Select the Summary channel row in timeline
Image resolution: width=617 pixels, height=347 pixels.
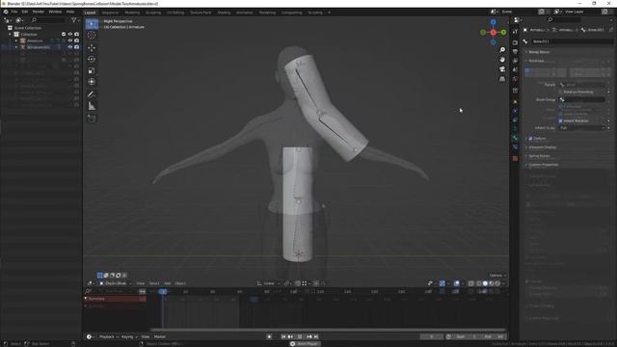pos(115,299)
